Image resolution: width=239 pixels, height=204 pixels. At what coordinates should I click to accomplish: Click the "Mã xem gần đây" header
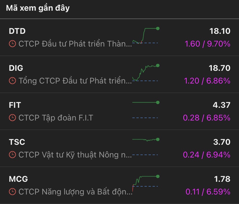[x=38, y=8]
